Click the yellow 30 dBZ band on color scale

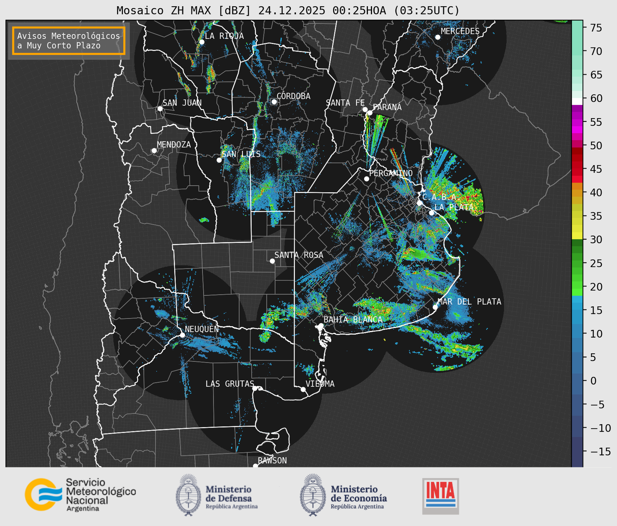[x=577, y=236]
